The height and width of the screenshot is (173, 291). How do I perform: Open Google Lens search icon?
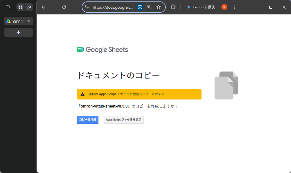pyautogui.click(x=140, y=7)
